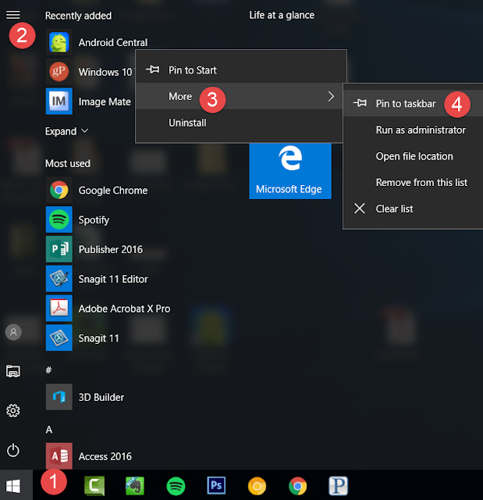
Task: Click the Life at a glance group title
Action: click(282, 15)
